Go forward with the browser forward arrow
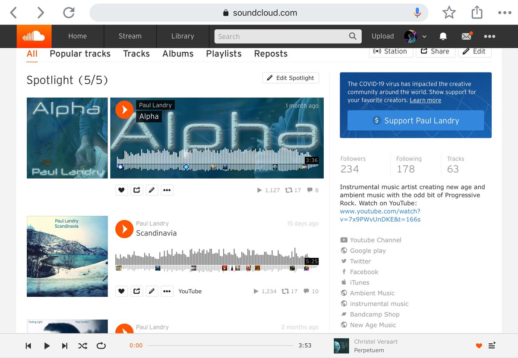The width and height of the screenshot is (518, 358). pyautogui.click(x=41, y=13)
